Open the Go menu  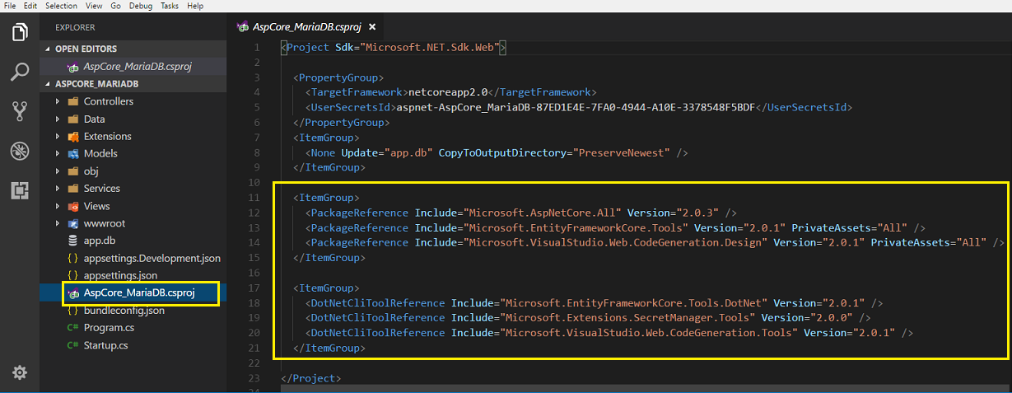(x=115, y=5)
